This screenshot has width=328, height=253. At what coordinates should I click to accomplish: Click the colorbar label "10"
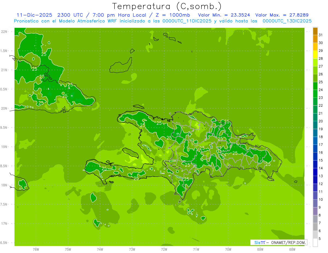(321, 200)
